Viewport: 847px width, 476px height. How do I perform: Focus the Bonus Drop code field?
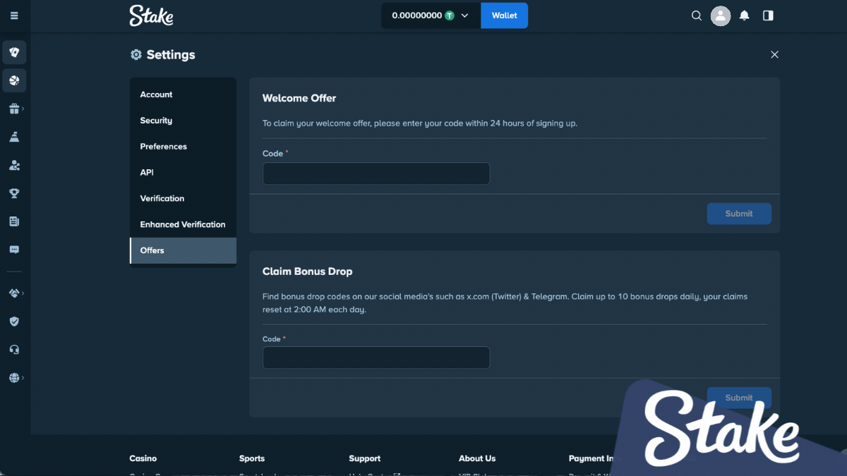376,358
